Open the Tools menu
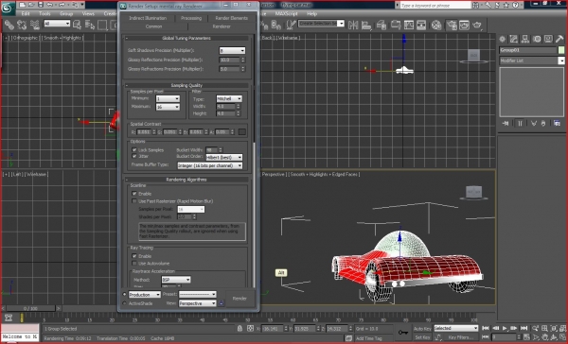This screenshot has height=344, width=568. point(44,14)
